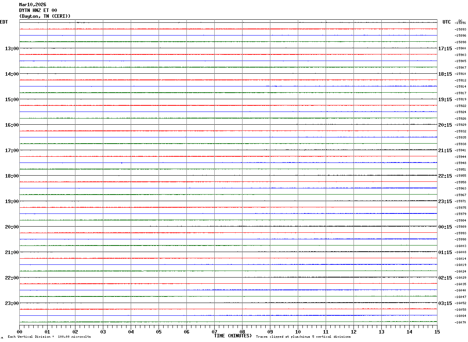Select the 18:15 UTC row label
Viewport: 468px width, 342px height.
(445, 74)
